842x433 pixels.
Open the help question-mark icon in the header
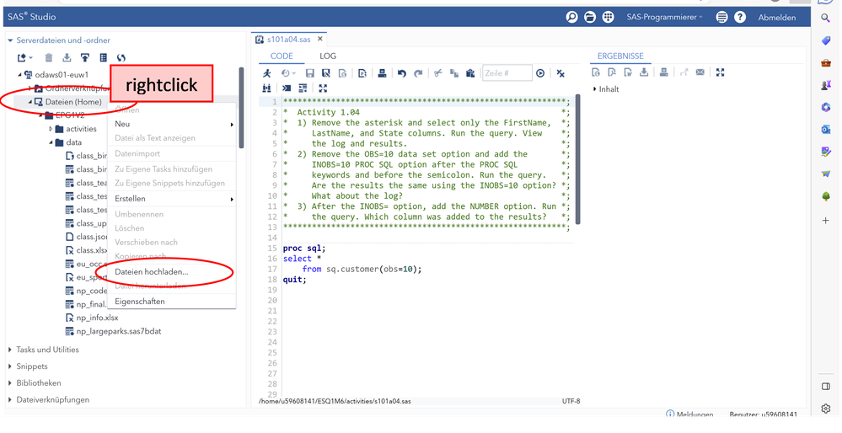[740, 17]
